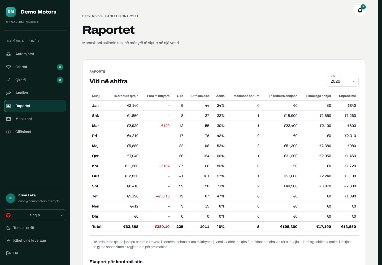
Task: Click the moon icon for Tema e errët
Action: (8, 228)
